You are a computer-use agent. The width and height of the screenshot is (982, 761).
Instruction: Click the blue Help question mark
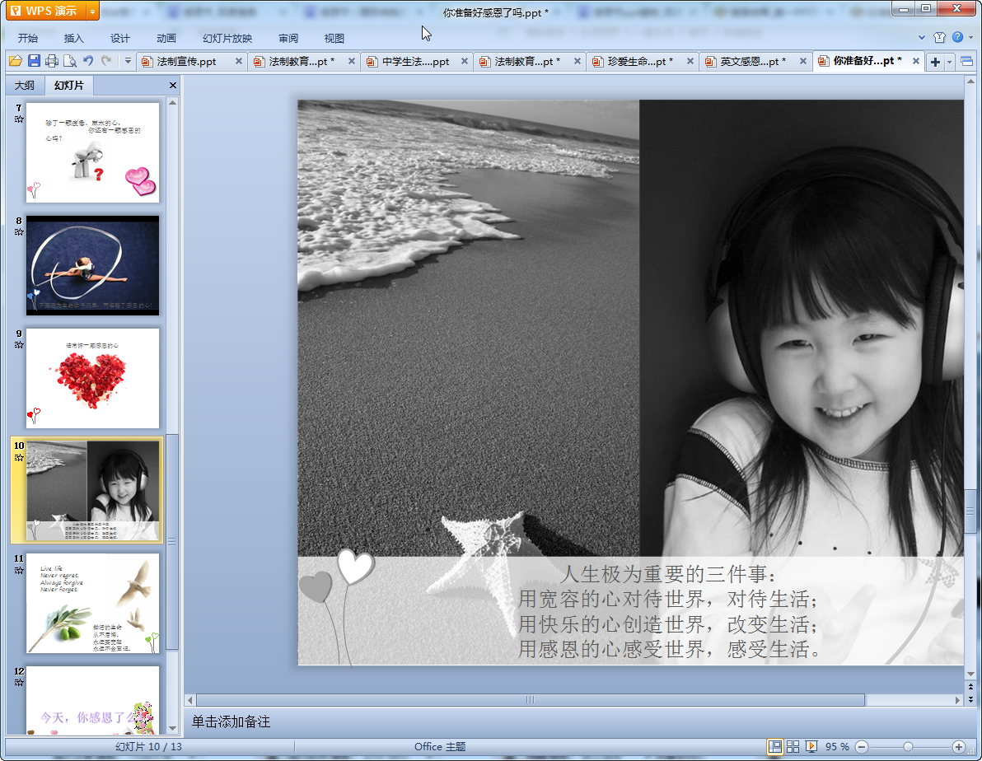tap(957, 37)
